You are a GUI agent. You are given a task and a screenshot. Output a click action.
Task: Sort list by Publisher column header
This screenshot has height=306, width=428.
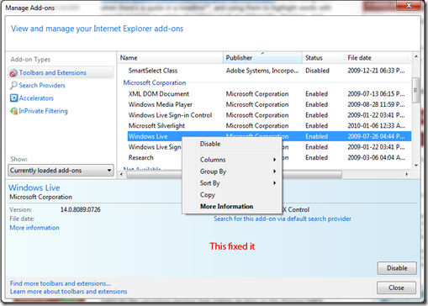[262, 58]
